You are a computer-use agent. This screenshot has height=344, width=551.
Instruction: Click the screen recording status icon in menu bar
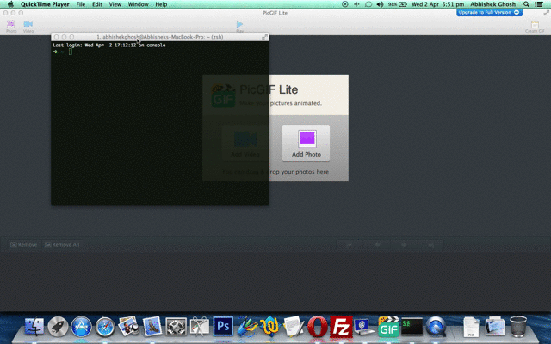click(344, 4)
